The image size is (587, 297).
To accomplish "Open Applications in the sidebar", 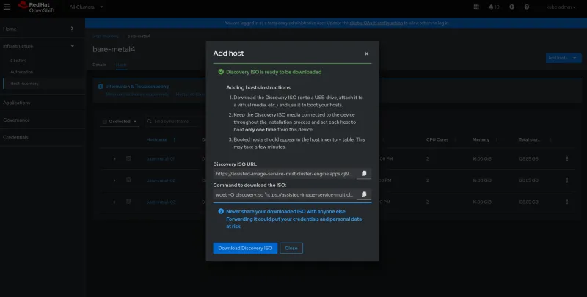I will click(x=18, y=103).
